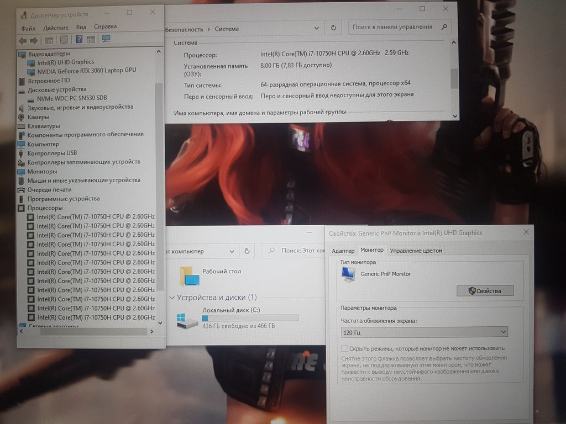Click the Properties toolbar icon in Device Manager
The image size is (566, 424).
coord(64,40)
